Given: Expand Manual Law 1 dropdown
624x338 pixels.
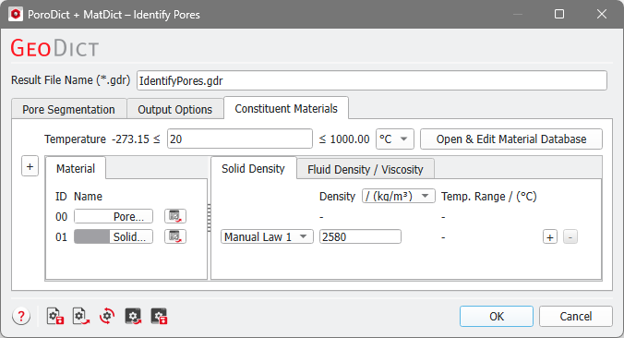Looking at the screenshot, I should pos(267,237).
